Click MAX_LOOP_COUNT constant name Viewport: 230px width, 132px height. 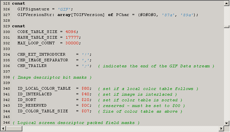36,43
